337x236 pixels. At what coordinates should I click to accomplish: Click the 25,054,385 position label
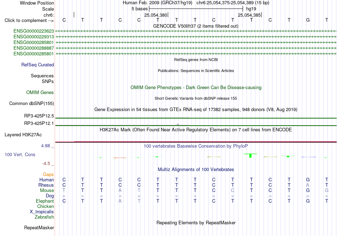click(249, 15)
